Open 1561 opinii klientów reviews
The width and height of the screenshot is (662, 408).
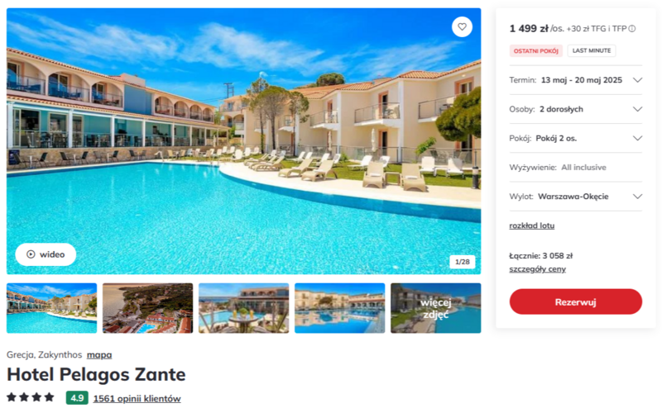[x=137, y=398]
